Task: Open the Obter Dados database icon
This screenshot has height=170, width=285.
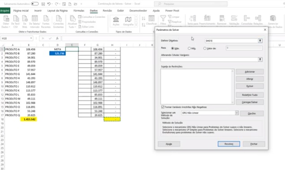Action: [x=6, y=19]
